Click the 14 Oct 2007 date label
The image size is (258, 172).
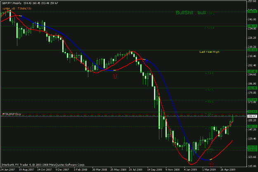tap(45, 170)
